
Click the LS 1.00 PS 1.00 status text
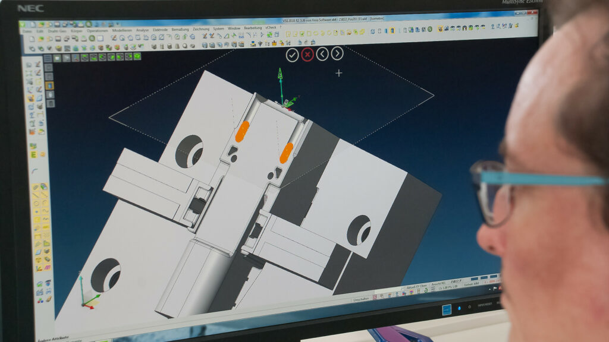coord(448,287)
